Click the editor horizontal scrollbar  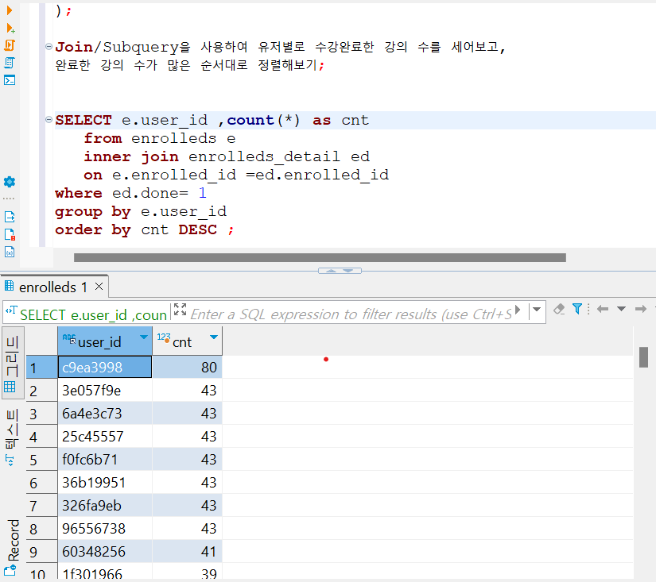[320, 258]
